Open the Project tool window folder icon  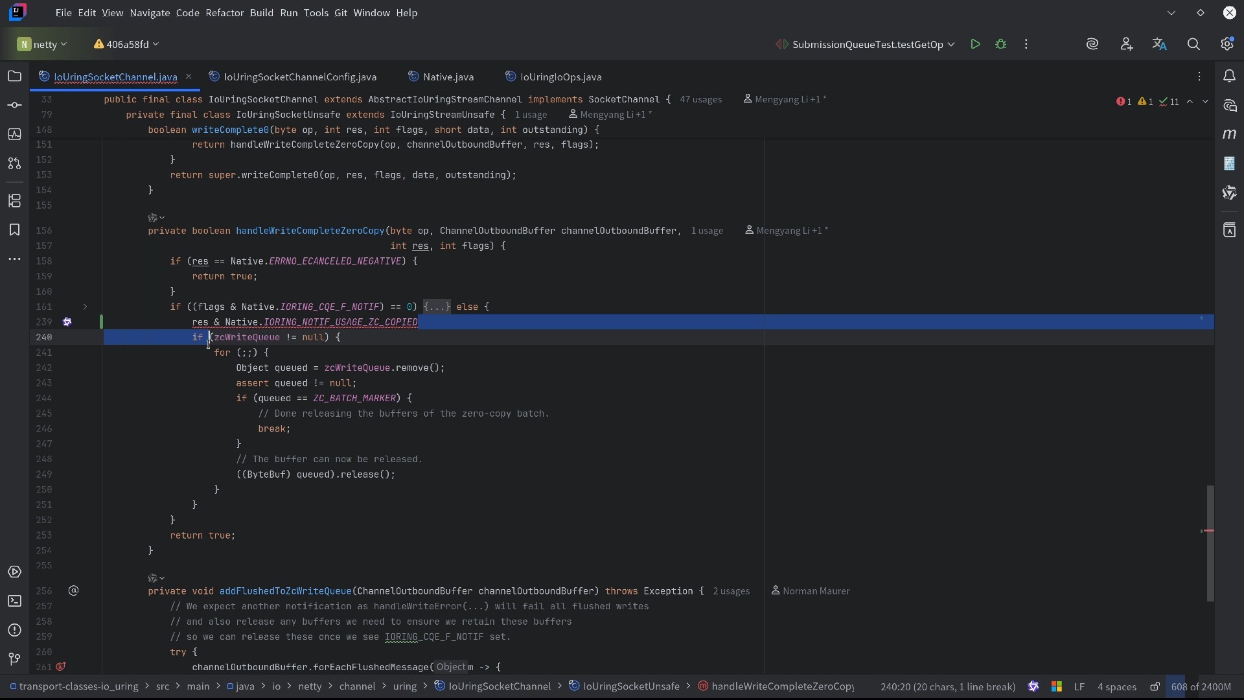pyautogui.click(x=14, y=76)
